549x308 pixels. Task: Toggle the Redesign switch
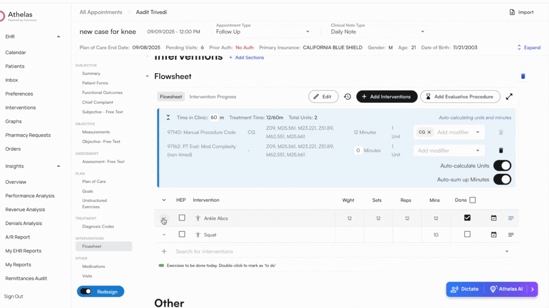[x=86, y=291]
